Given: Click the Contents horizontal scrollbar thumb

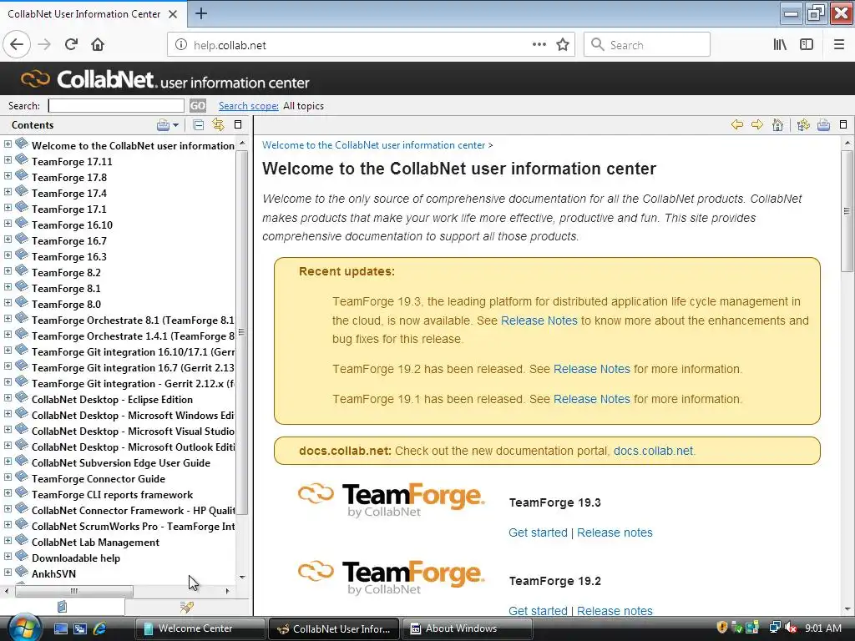Looking at the screenshot, I should (74, 591).
